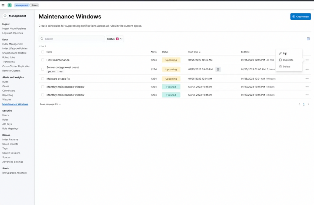Open Search Sessions in sidebar
The width and height of the screenshot is (314, 205).
coord(11,153)
